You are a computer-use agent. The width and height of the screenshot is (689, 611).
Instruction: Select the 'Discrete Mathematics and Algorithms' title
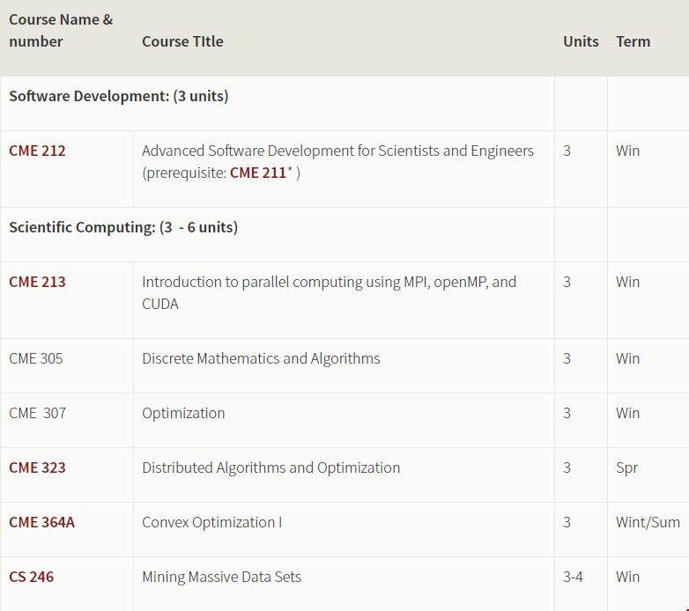pyautogui.click(x=261, y=358)
